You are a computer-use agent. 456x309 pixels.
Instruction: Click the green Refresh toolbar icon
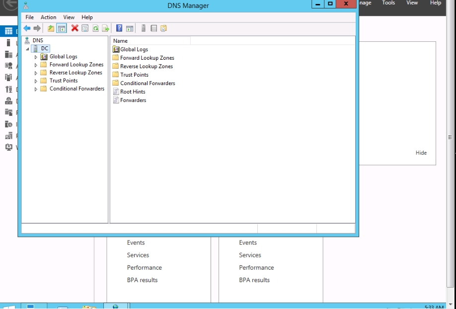coord(95,28)
